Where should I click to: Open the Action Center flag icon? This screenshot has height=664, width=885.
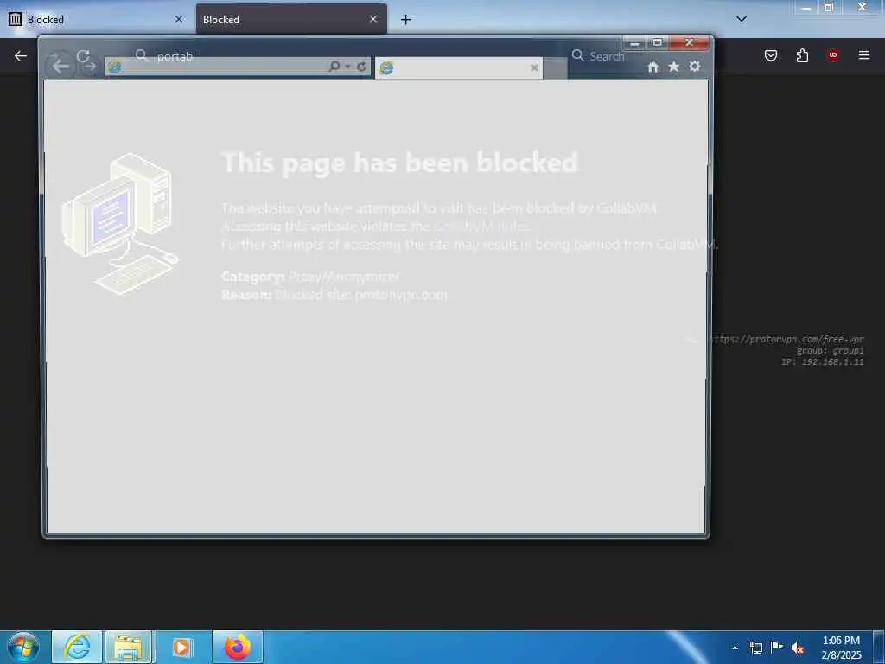(x=777, y=647)
